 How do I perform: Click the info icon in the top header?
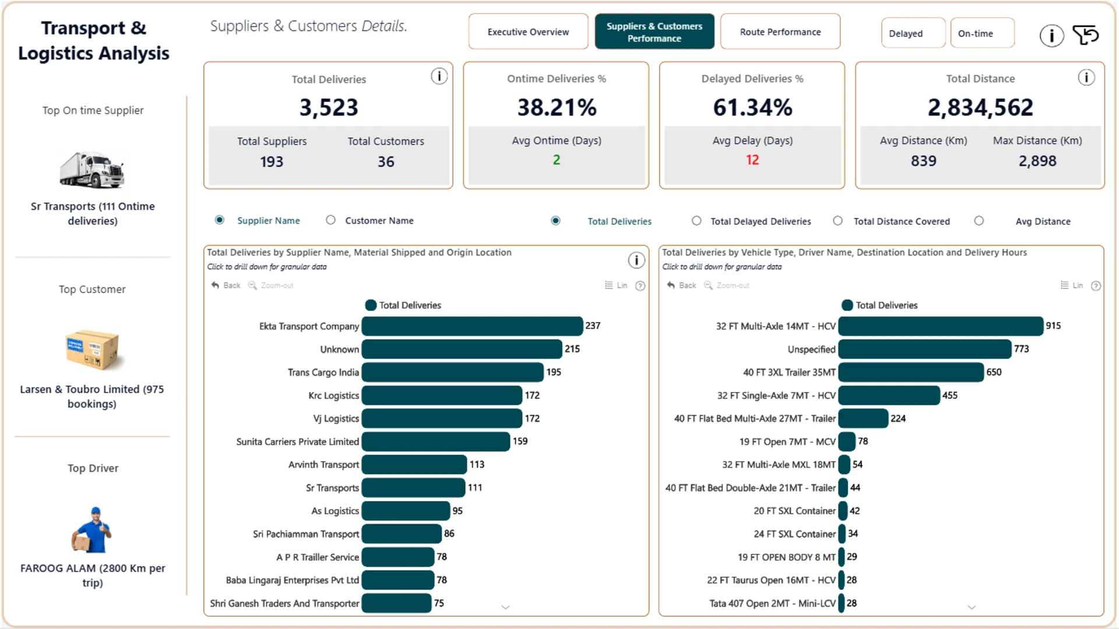(x=1051, y=36)
